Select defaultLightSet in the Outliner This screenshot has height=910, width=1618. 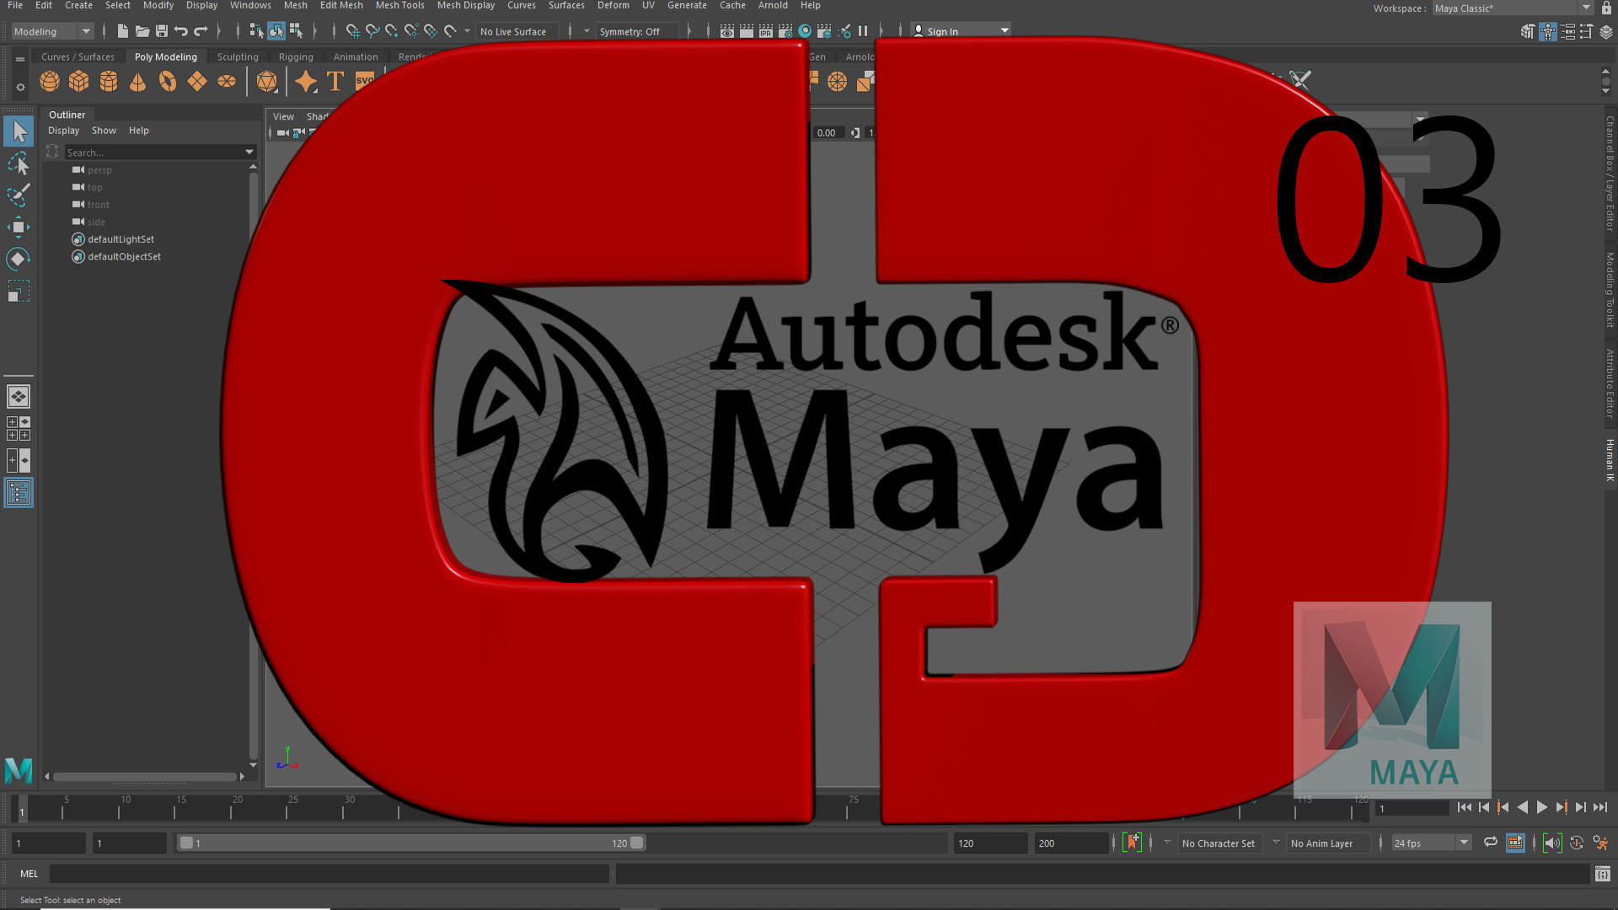coord(121,239)
